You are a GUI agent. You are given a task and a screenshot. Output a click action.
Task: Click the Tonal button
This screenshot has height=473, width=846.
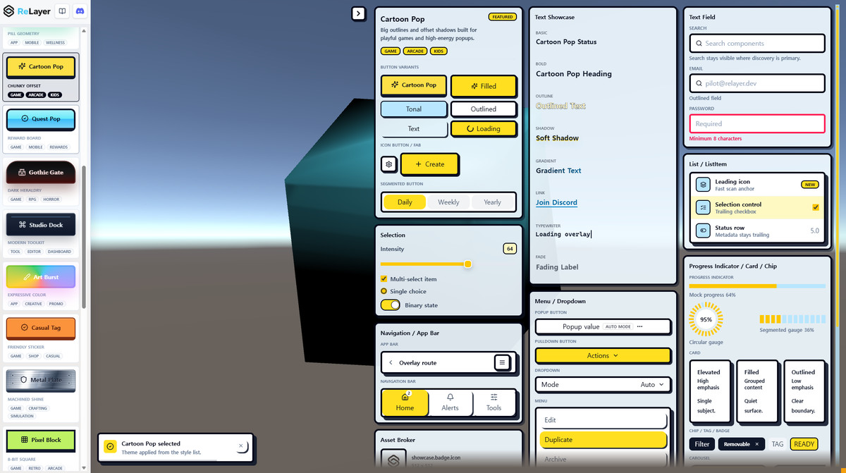tap(413, 109)
